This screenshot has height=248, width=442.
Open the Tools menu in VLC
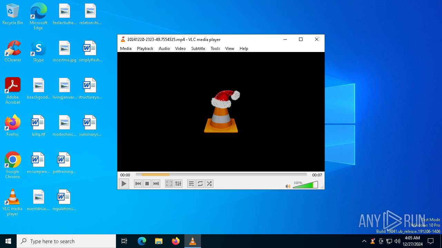click(215, 49)
